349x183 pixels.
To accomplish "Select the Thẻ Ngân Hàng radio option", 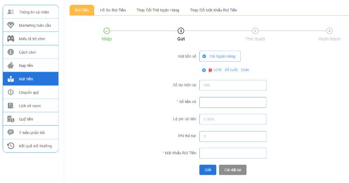I will click(x=204, y=56).
